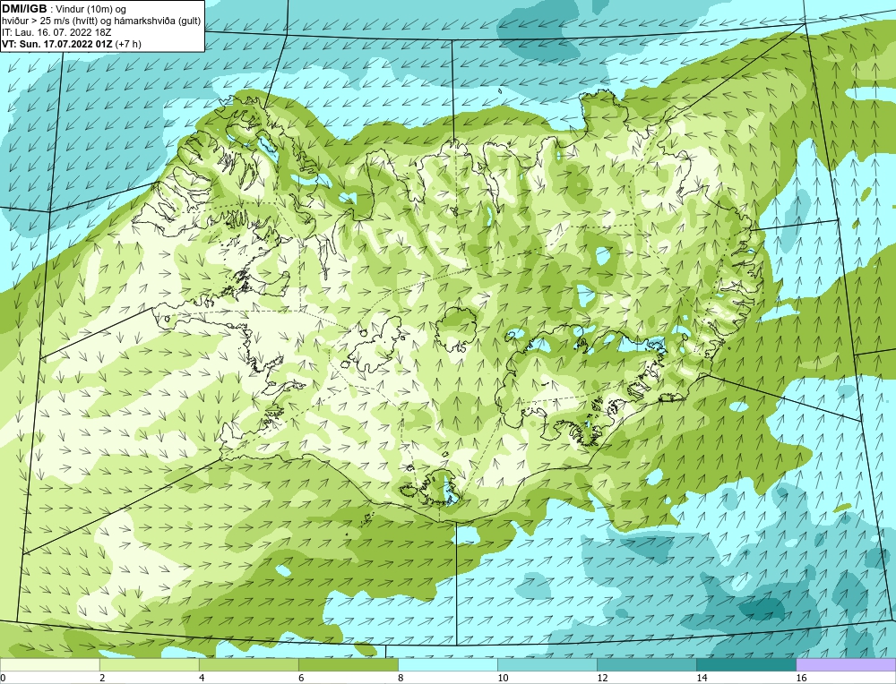Click the dark green 6–8 m/s legend swatch

tap(348, 664)
